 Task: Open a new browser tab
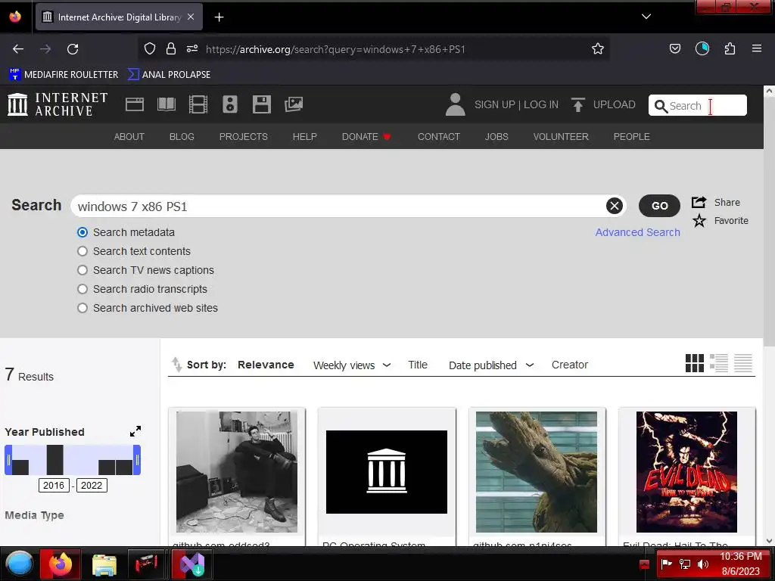219,17
